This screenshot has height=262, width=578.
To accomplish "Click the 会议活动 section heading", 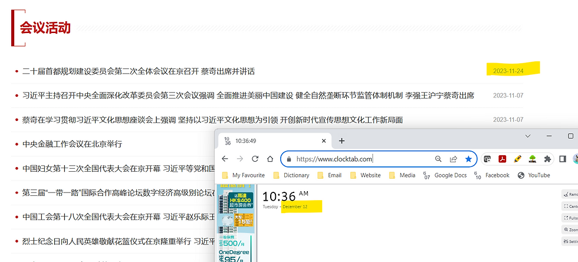I will (x=45, y=28).
